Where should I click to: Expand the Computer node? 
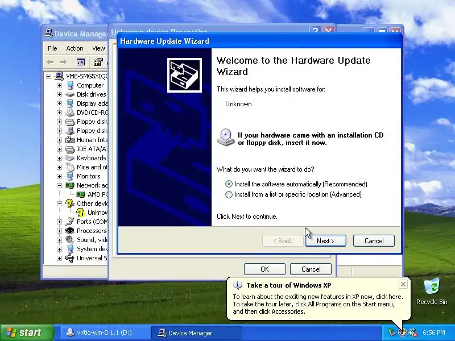click(x=60, y=86)
